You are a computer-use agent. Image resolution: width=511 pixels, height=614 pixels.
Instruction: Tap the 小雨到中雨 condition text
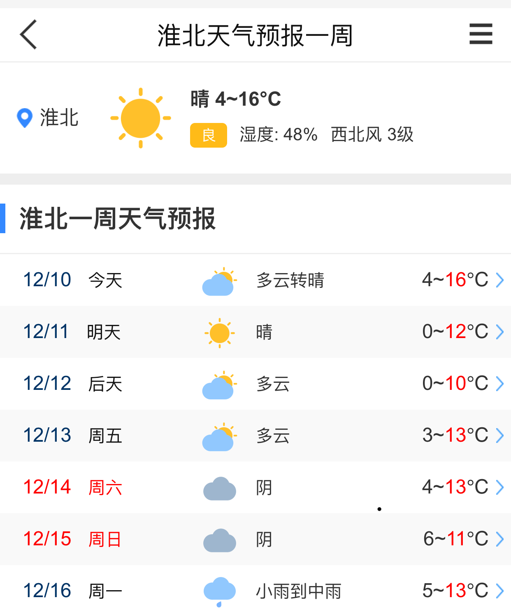click(299, 591)
